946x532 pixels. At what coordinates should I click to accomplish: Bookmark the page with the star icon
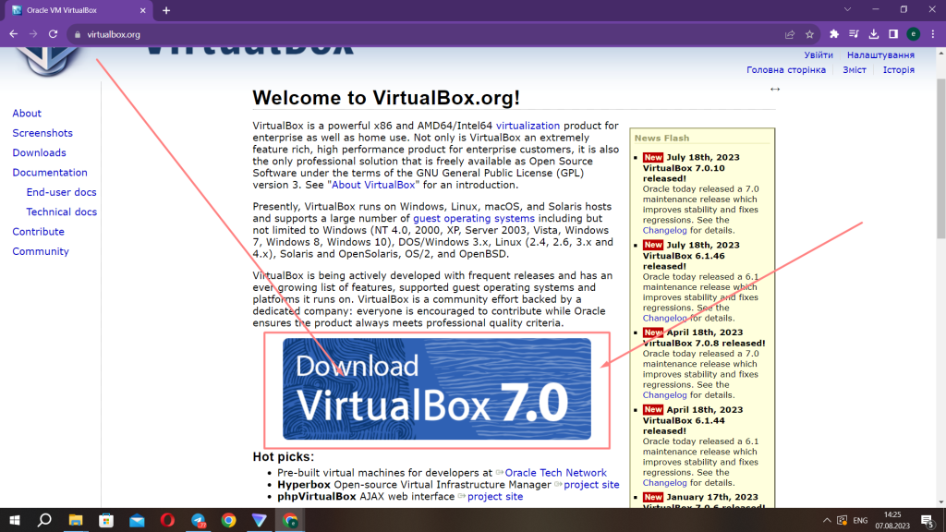pyautogui.click(x=809, y=33)
